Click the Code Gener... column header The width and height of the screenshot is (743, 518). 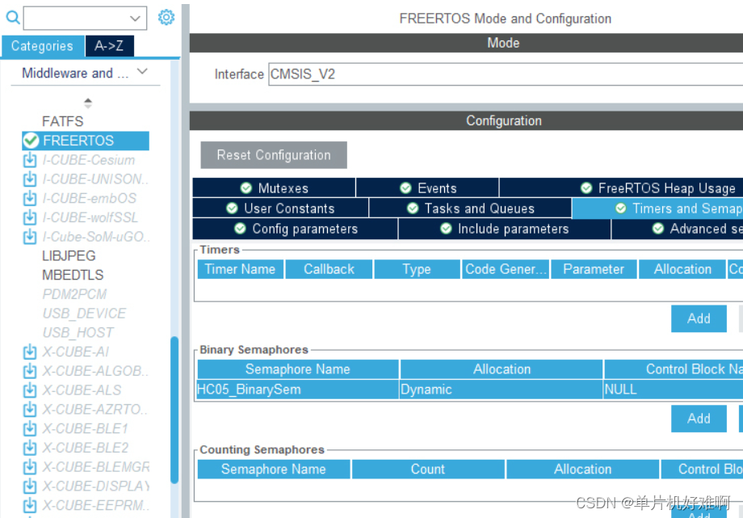pos(506,269)
